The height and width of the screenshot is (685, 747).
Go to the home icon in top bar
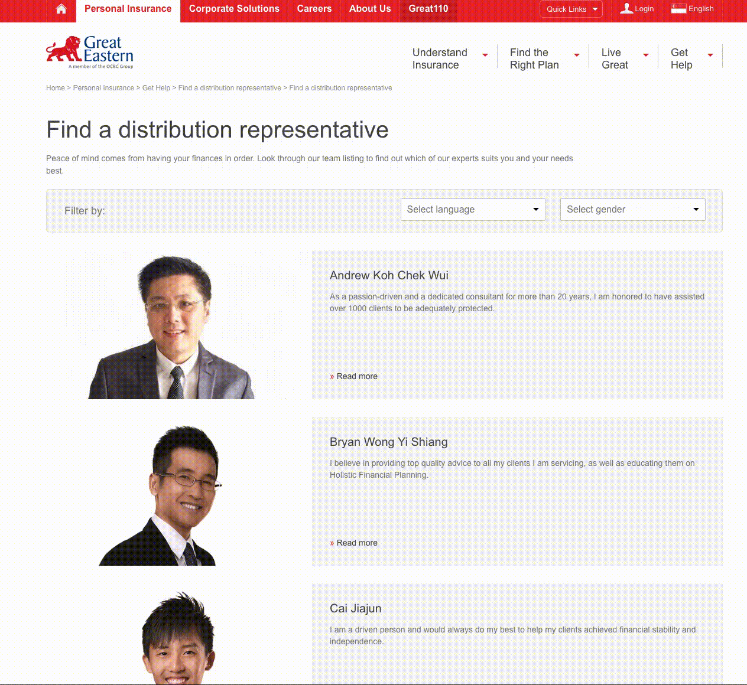tap(61, 9)
